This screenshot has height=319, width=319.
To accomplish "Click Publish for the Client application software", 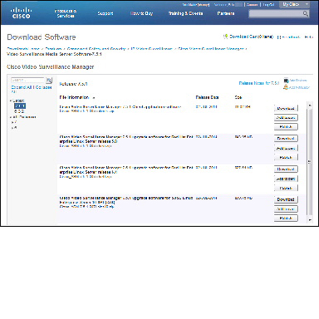I will point(286,127).
